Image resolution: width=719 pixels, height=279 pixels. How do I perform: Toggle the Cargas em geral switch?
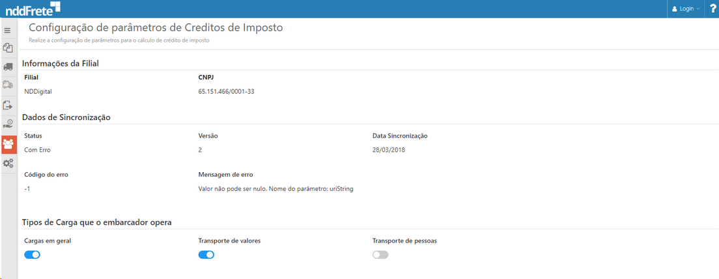(x=32, y=255)
